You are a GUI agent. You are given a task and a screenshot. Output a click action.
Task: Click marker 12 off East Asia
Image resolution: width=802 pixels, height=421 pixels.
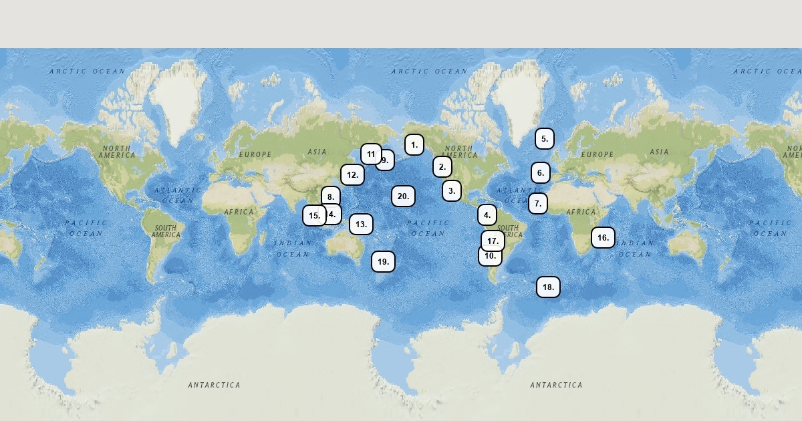point(353,175)
